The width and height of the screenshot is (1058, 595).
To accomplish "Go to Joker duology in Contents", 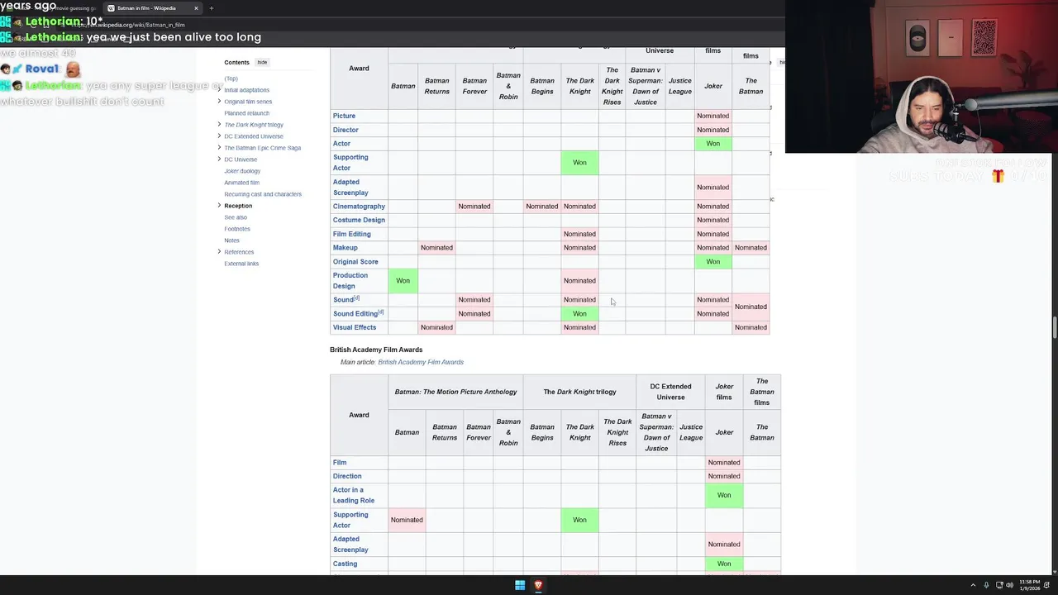I will point(242,171).
